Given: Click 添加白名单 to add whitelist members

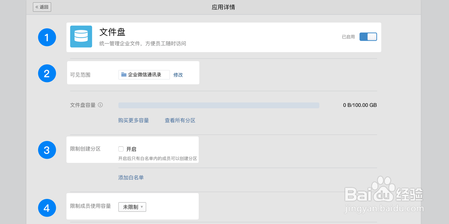Looking at the screenshot, I should [x=131, y=177].
